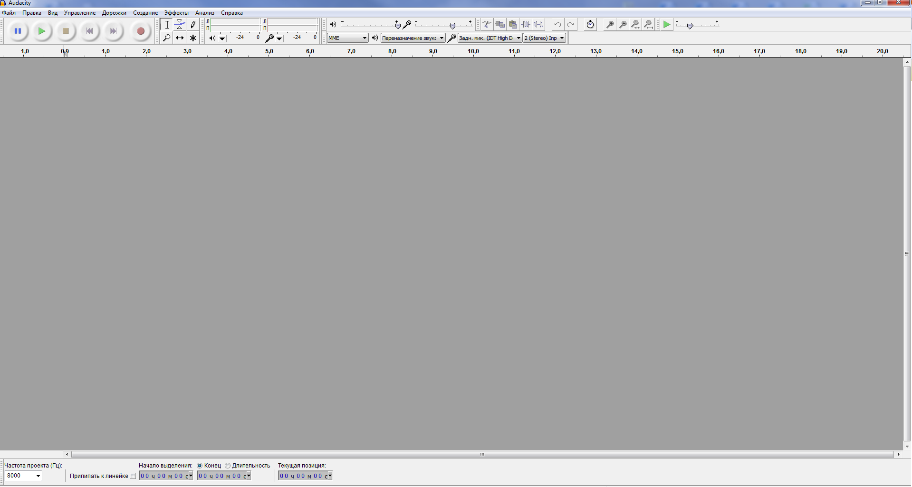Select the 'Длительность' radio button
Viewport: 912px width, 487px height.
point(228,466)
